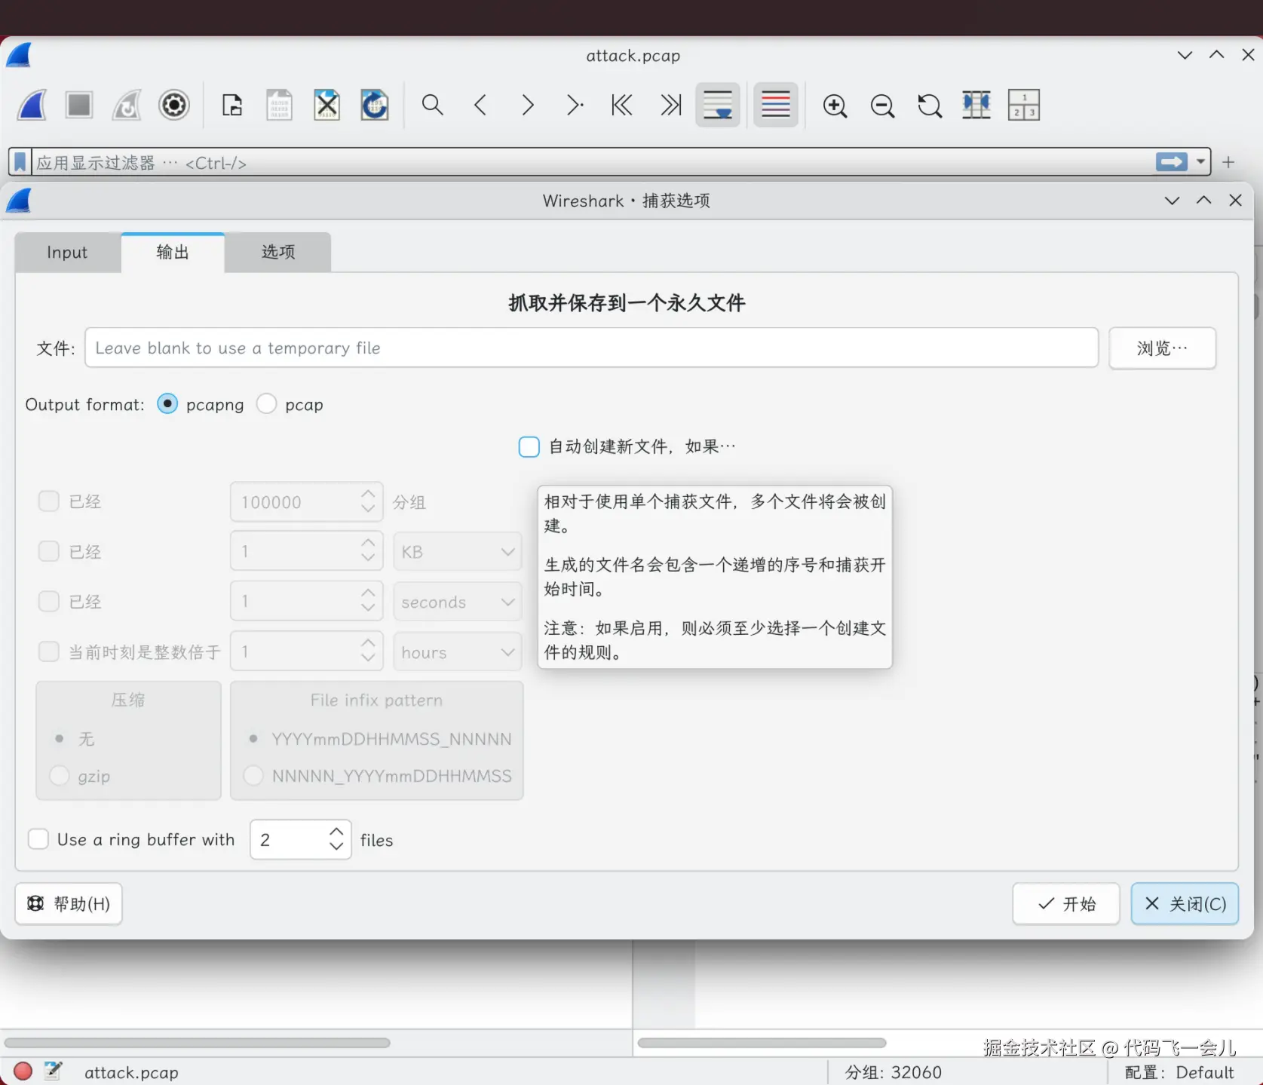
Task: Click the stop capture square icon
Action: click(x=78, y=105)
